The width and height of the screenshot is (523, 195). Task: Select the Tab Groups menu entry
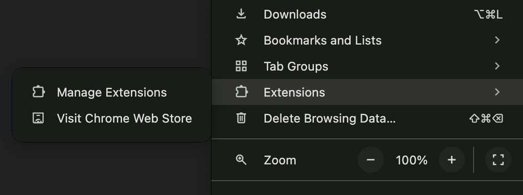[367, 66]
